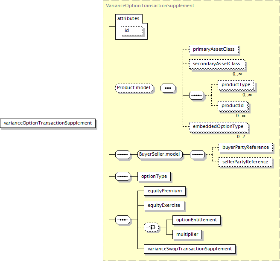This screenshot has width=280, height=261.
Task: Open the sellerPartyReference element
Action: coord(245,162)
